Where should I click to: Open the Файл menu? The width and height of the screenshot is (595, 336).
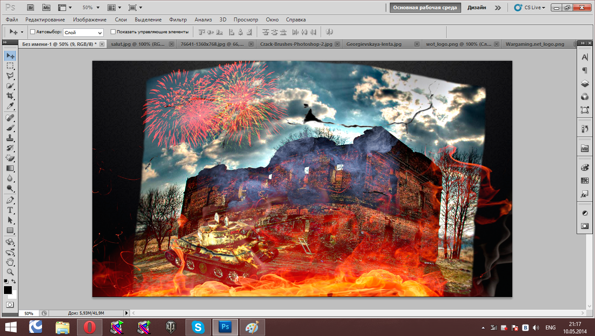pos(12,20)
